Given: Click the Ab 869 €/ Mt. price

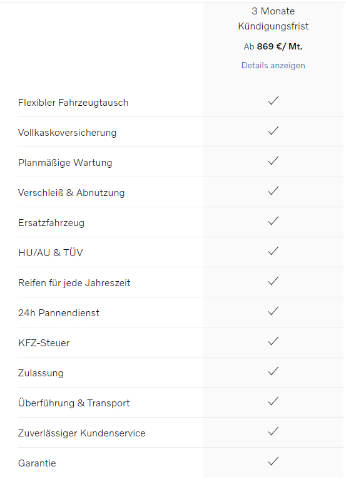Looking at the screenshot, I should (273, 46).
